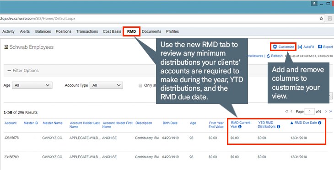The height and width of the screenshot is (170, 334).
Task: Open RMD Current Year info icon
Action: [240, 127]
